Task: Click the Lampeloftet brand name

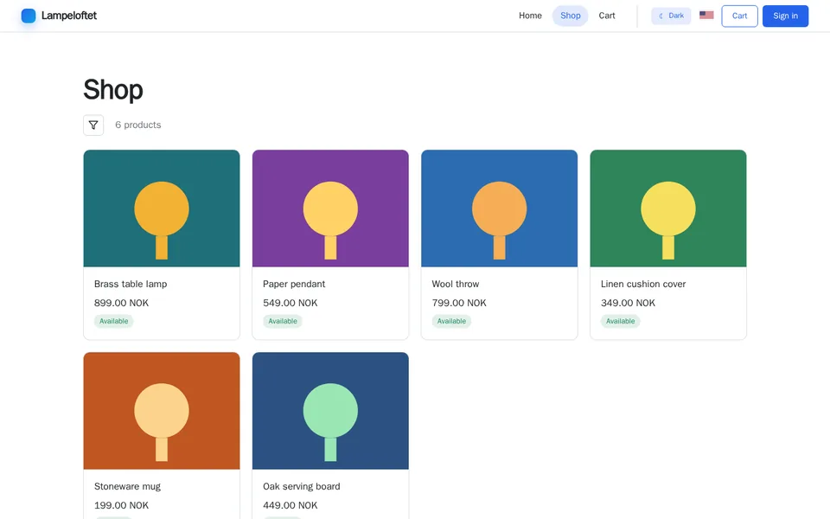Action: pos(69,16)
